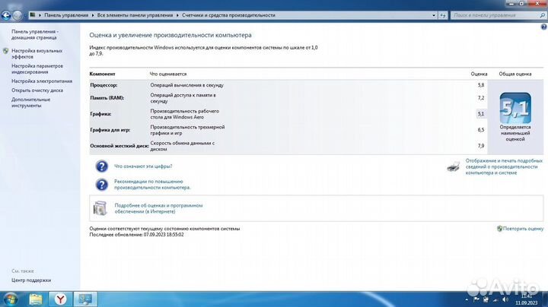The width and height of the screenshot is (548, 307).
Task: Click the blue question mark icon beside 'Что означают эти цифры?'
Action: (100, 166)
